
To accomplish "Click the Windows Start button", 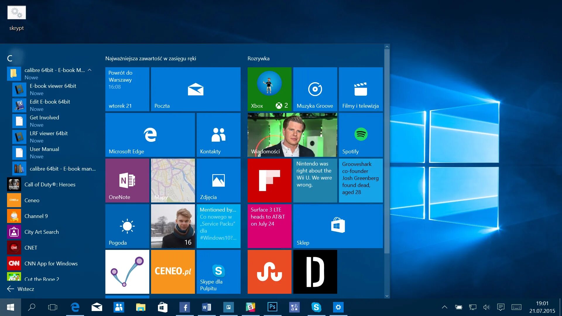I will [x=11, y=307].
